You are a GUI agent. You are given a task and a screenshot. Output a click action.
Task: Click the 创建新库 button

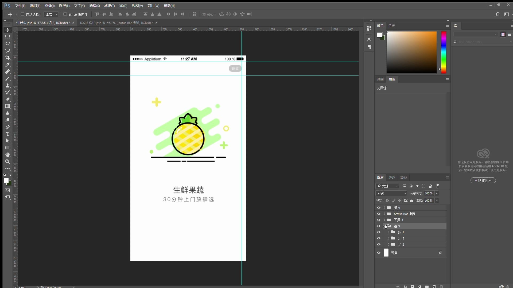[483, 181]
